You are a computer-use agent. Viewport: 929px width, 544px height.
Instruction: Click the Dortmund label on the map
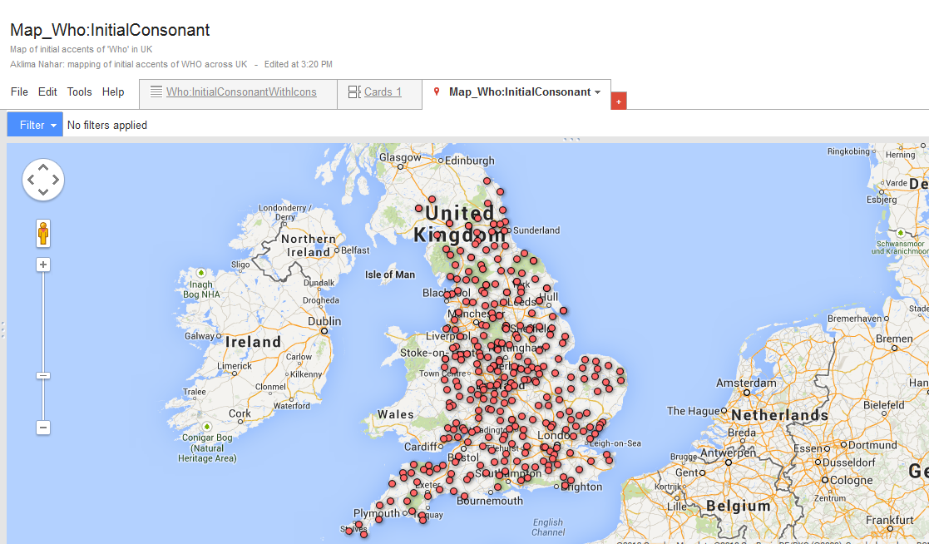click(872, 445)
